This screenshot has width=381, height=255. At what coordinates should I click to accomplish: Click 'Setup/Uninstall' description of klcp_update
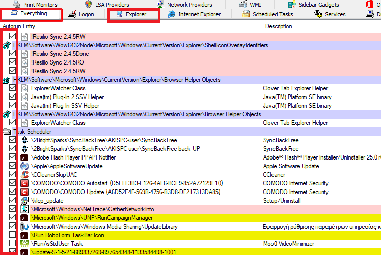coord(282,201)
